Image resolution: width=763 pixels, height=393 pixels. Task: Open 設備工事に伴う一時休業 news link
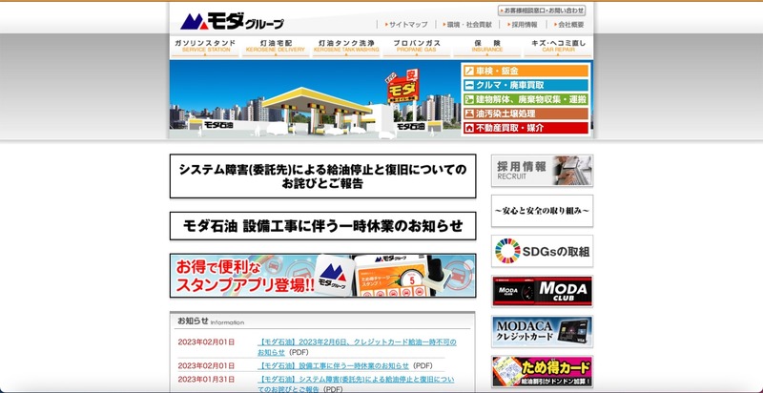tap(333, 365)
